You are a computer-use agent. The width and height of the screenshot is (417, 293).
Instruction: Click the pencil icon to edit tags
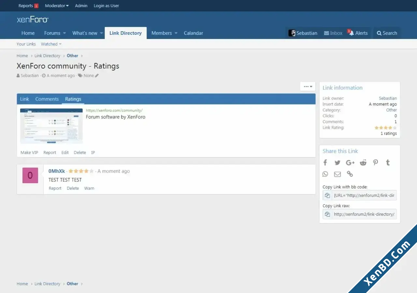point(97,75)
